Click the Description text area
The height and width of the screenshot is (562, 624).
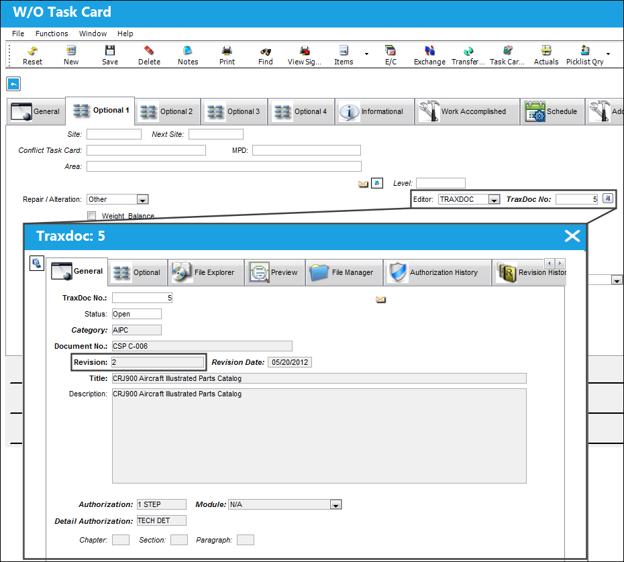[319, 436]
